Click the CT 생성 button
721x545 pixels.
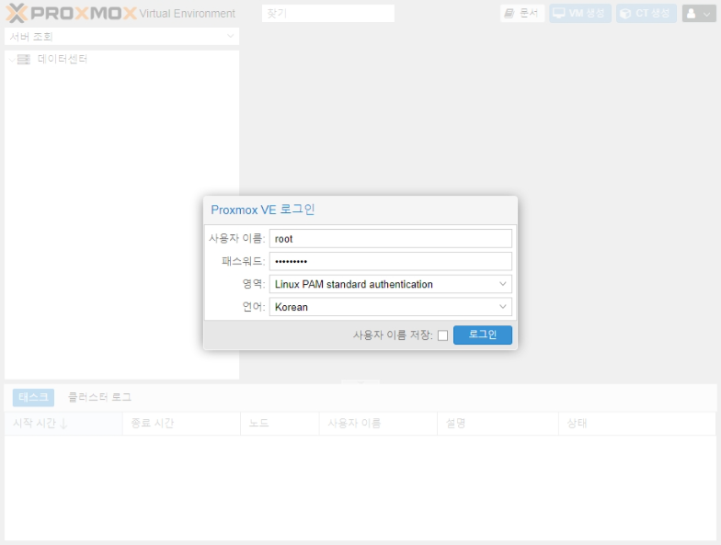coord(646,13)
